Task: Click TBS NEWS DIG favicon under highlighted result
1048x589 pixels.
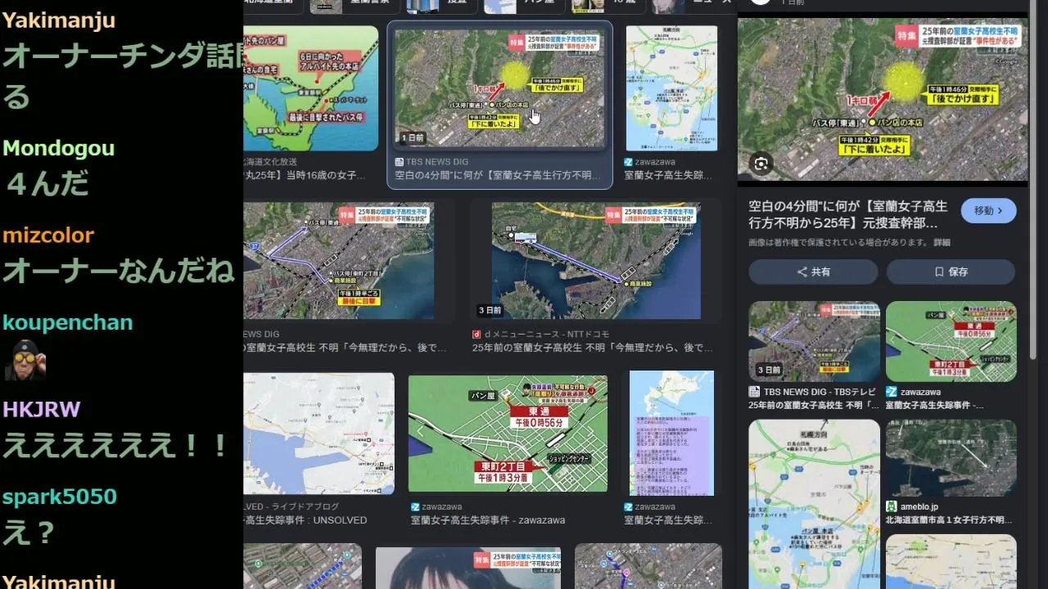Action: tap(400, 162)
